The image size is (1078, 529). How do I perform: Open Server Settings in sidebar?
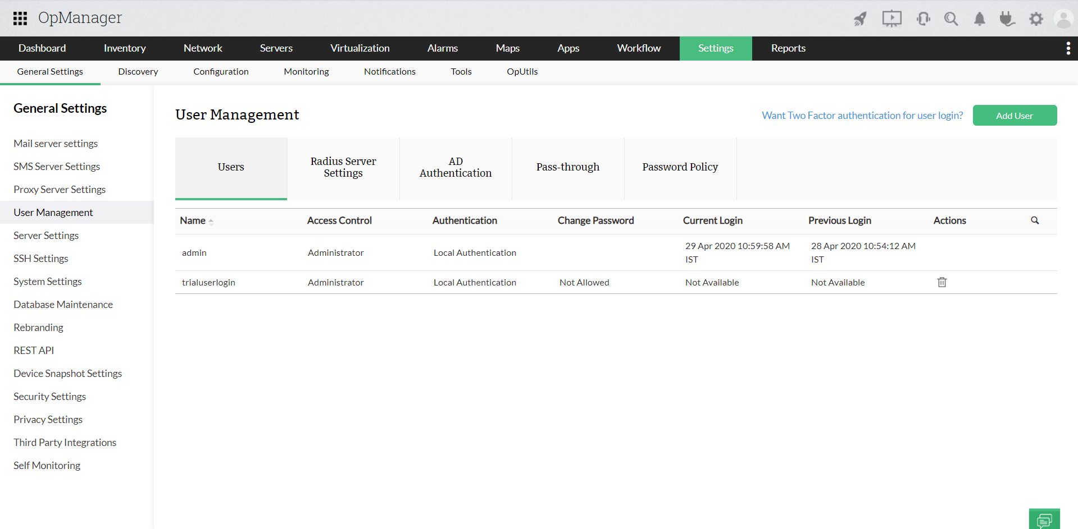46,236
